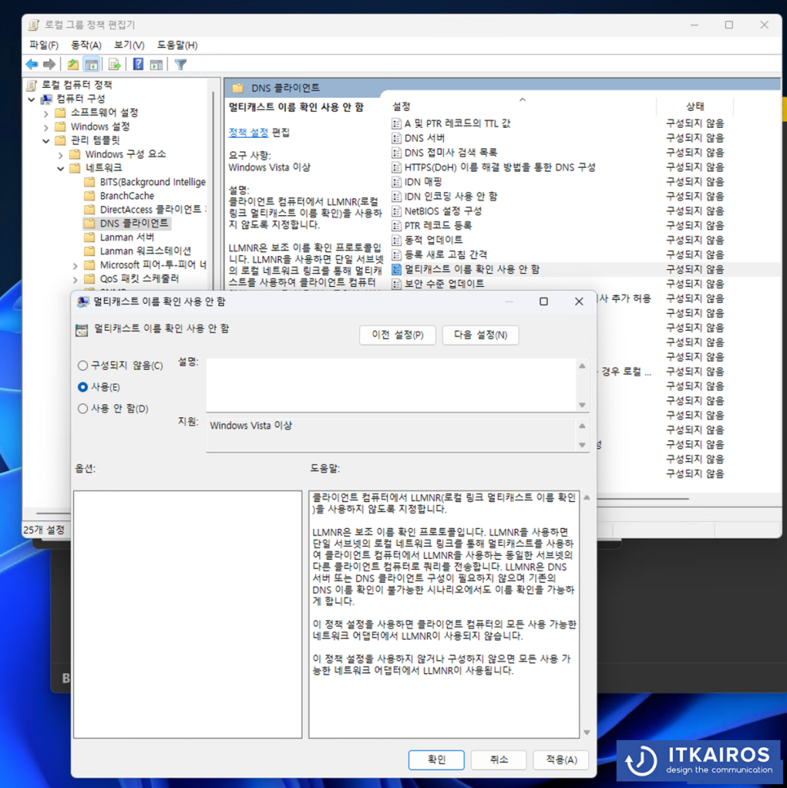Click the 'Lanman 서버' folder icon in the tree
The image size is (787, 788).
(x=90, y=236)
